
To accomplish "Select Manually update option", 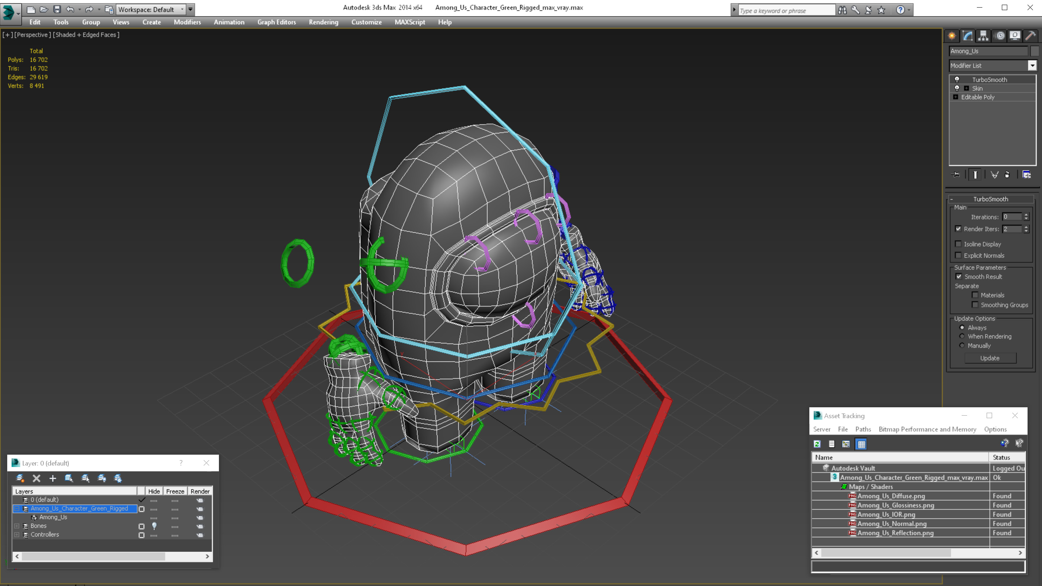I will click(962, 345).
